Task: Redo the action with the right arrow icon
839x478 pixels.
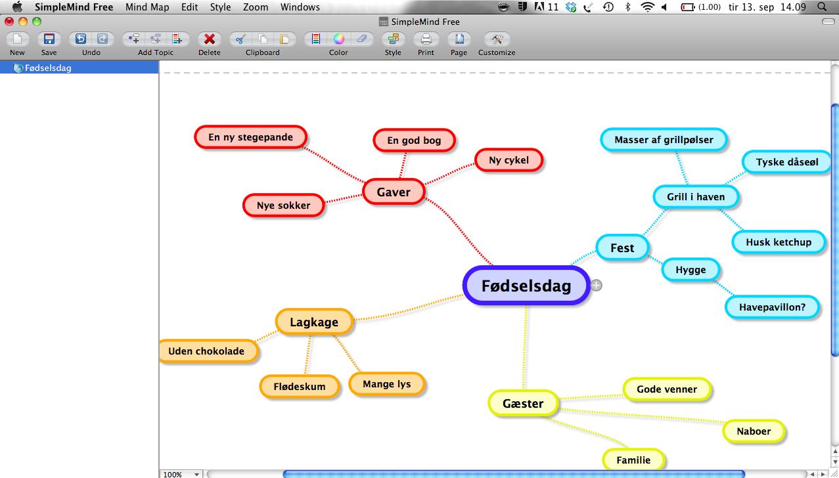Action: coord(102,39)
